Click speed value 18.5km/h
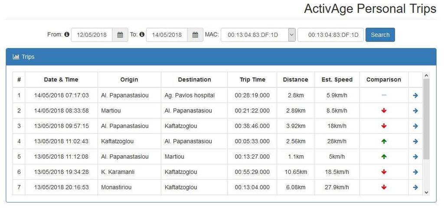The height and width of the screenshot is (212, 444). coord(337,172)
